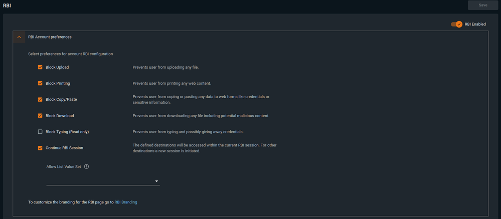The width and height of the screenshot is (501, 219).
Task: Click the Save button
Action: pyautogui.click(x=483, y=5)
